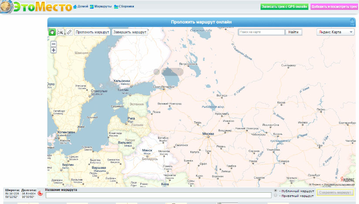Click the Широта latitude readout
359x204 pixels.
12,194
